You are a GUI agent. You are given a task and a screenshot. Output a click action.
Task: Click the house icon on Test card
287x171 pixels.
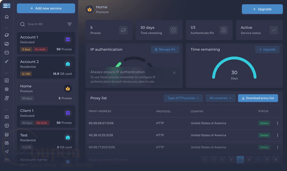point(68,137)
